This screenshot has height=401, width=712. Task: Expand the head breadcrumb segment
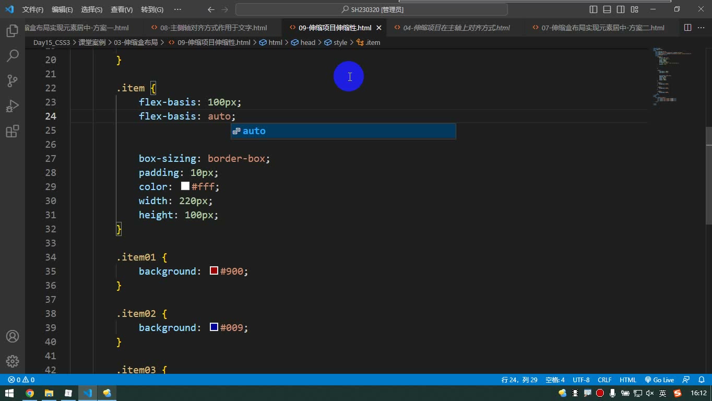[303, 42]
